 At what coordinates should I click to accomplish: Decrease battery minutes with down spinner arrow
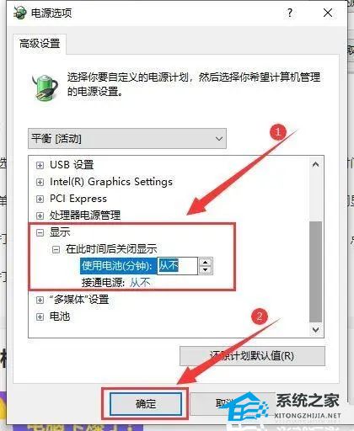pyautogui.click(x=206, y=270)
